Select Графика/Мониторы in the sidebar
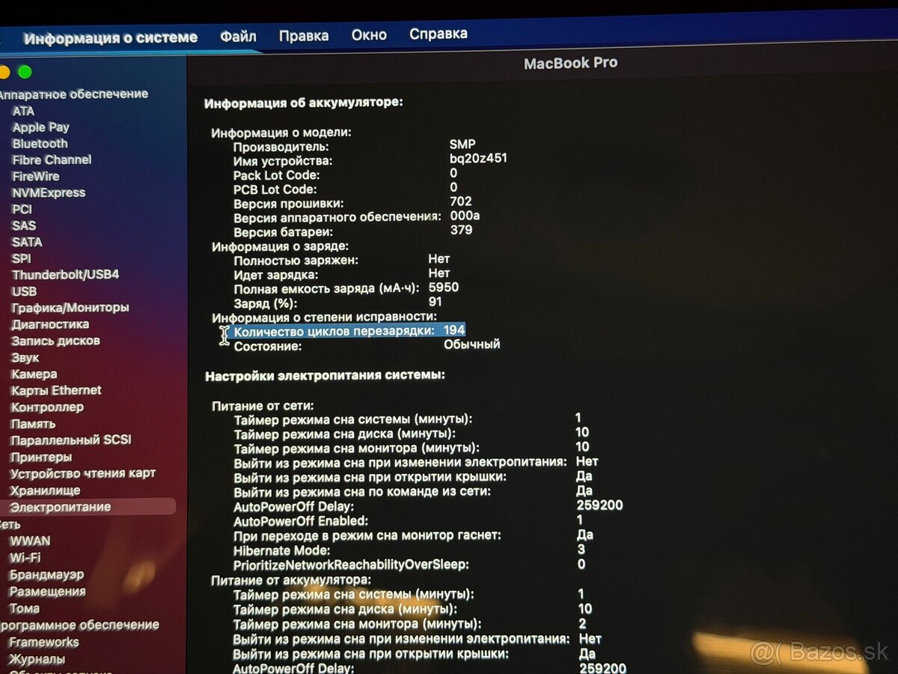898x674 pixels. click(70, 308)
